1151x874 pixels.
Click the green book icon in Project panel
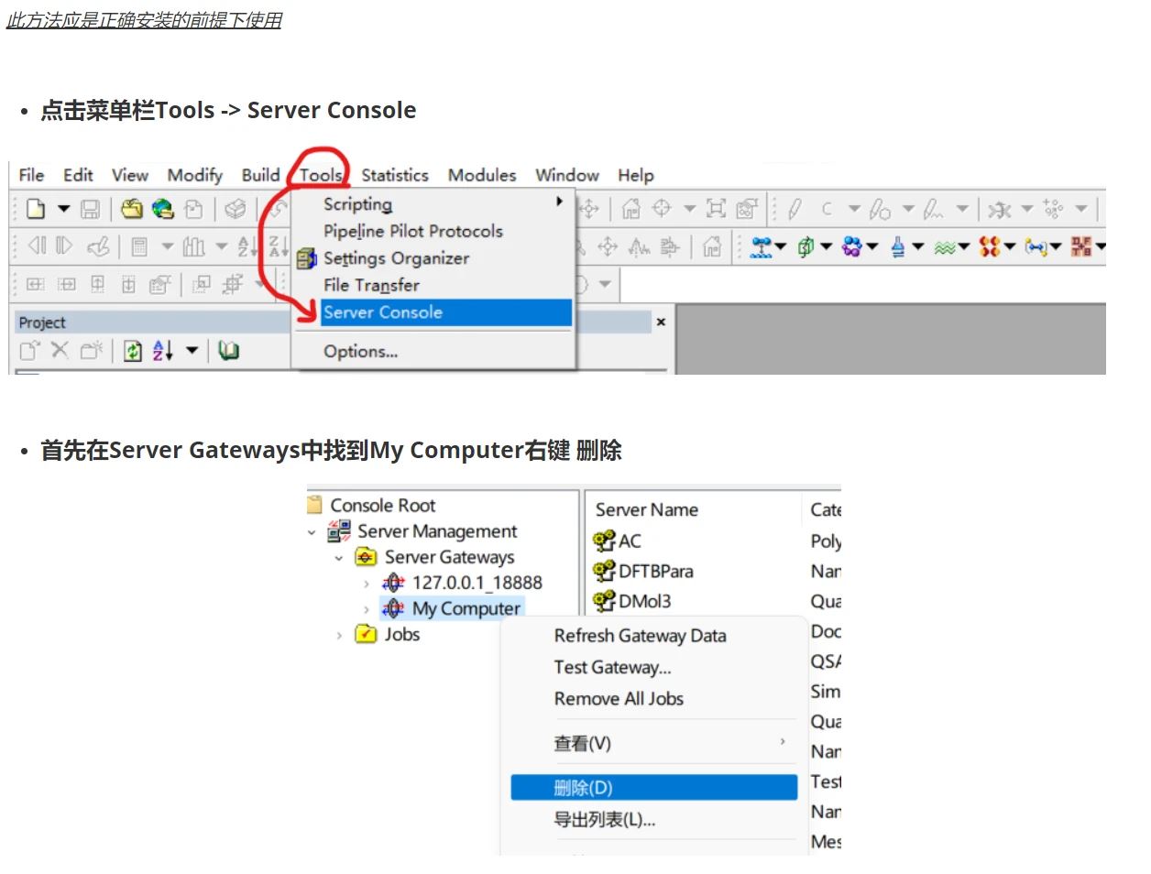(228, 350)
